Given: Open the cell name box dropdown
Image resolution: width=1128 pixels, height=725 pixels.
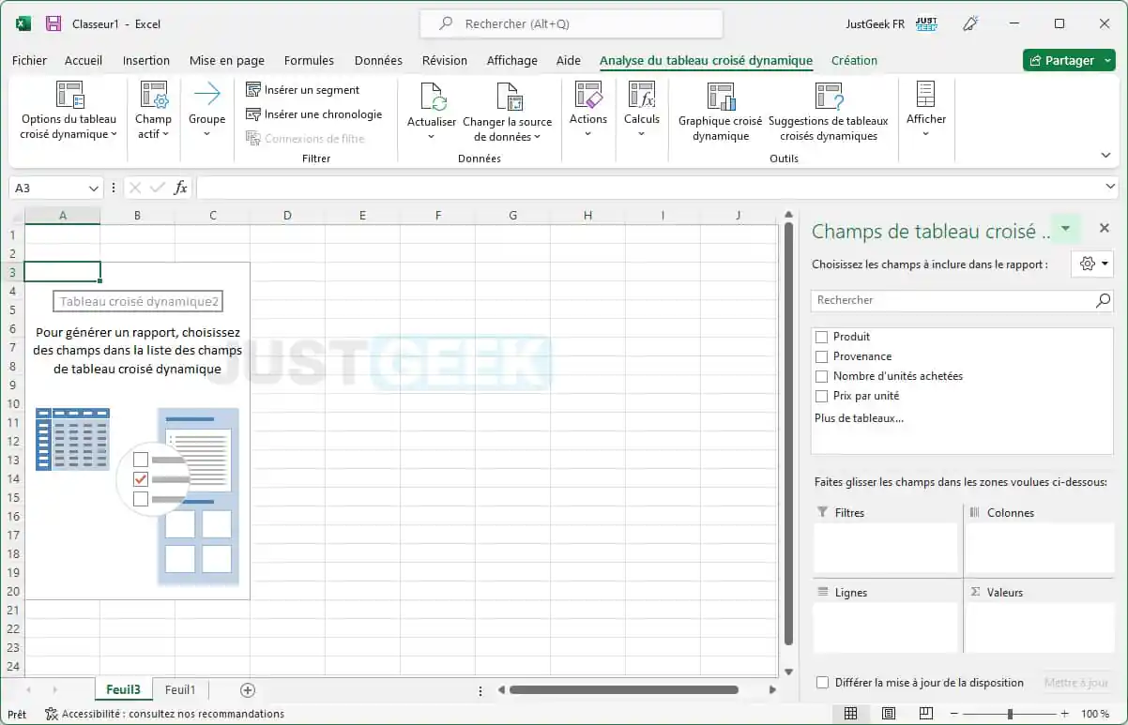Looking at the screenshot, I should coord(95,188).
